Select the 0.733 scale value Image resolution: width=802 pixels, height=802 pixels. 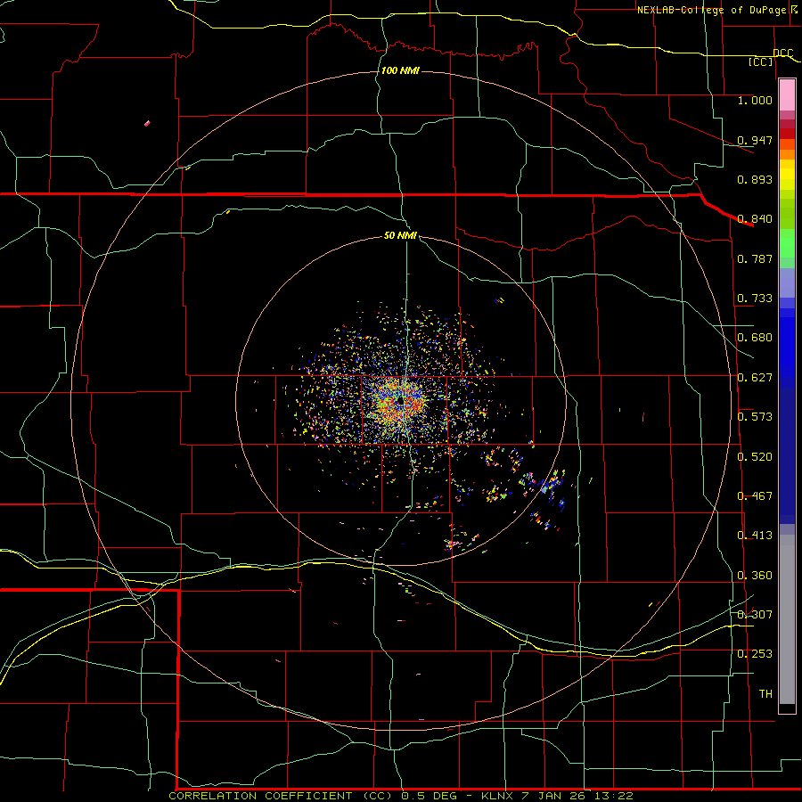pos(755,299)
